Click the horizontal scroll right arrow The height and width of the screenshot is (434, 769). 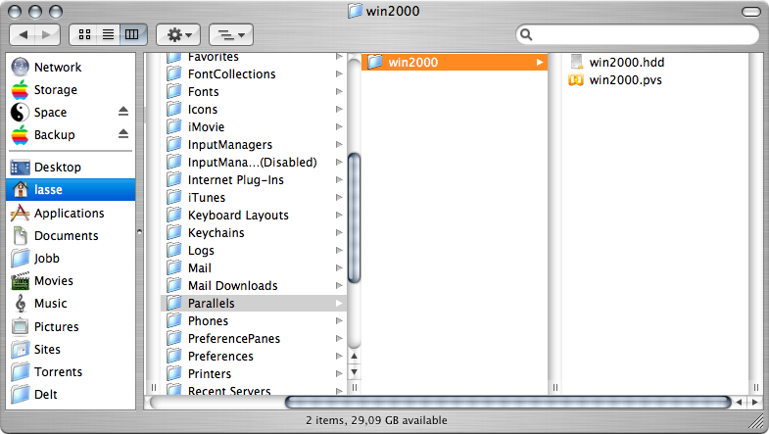pos(754,402)
